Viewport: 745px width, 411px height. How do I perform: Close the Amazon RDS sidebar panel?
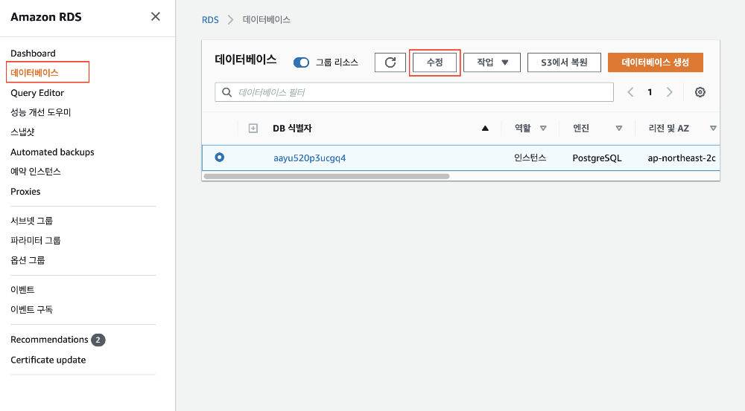(156, 16)
